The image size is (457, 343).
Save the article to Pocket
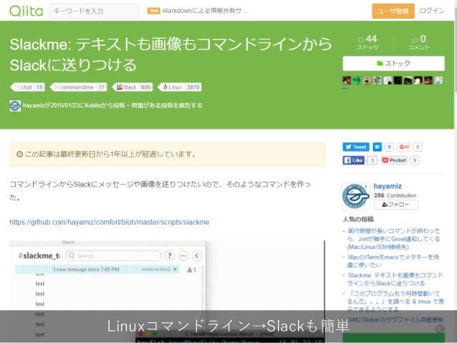click(395, 160)
